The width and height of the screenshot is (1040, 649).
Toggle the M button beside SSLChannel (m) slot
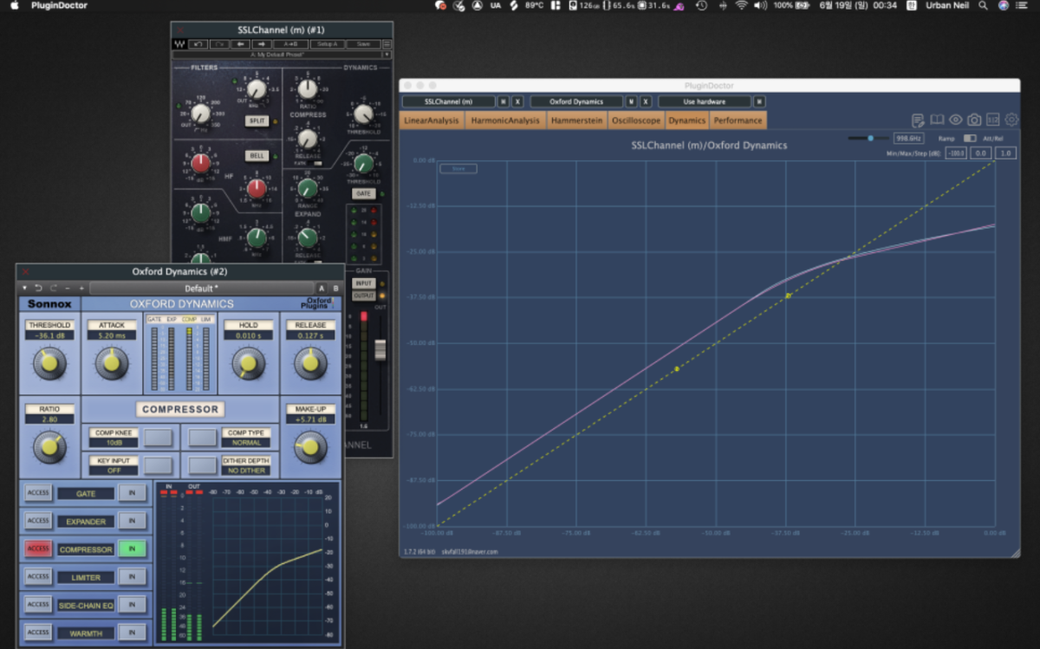pos(504,101)
